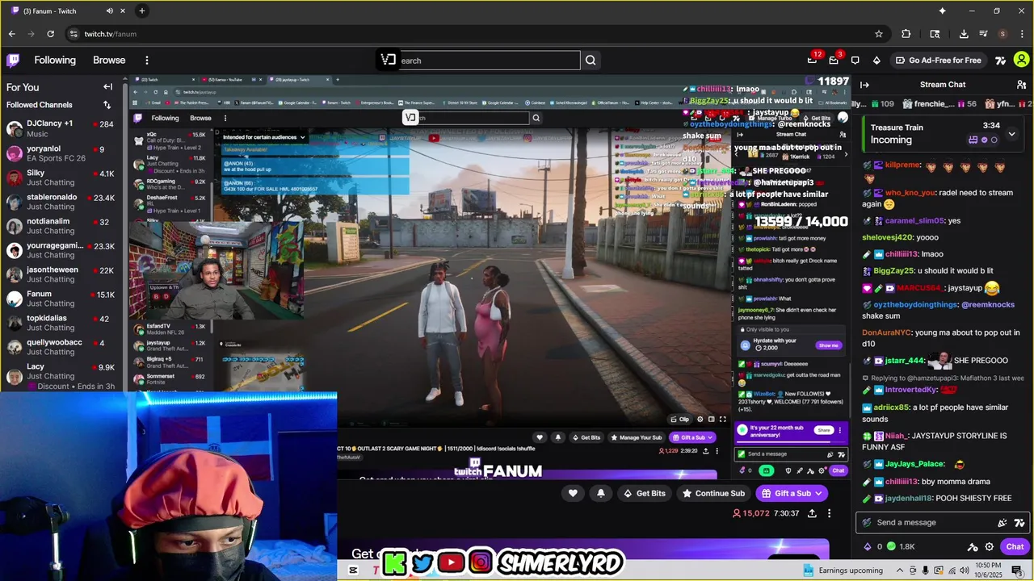
Task: Click the YouTube icon on the stream overlay
Action: (x=451, y=562)
